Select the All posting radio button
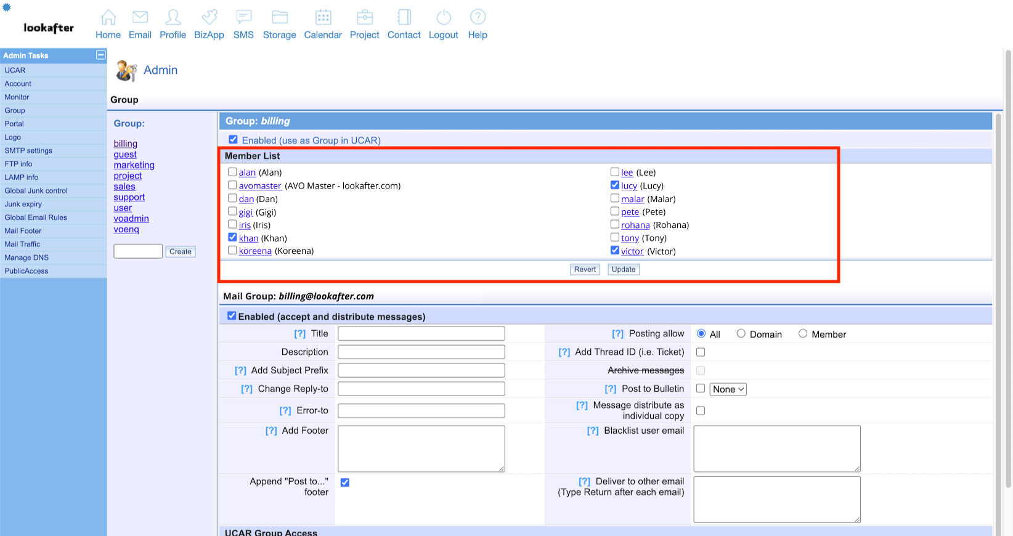 pos(701,333)
